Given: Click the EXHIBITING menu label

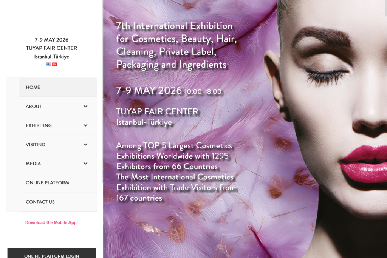Looking at the screenshot, I should coord(39,125).
